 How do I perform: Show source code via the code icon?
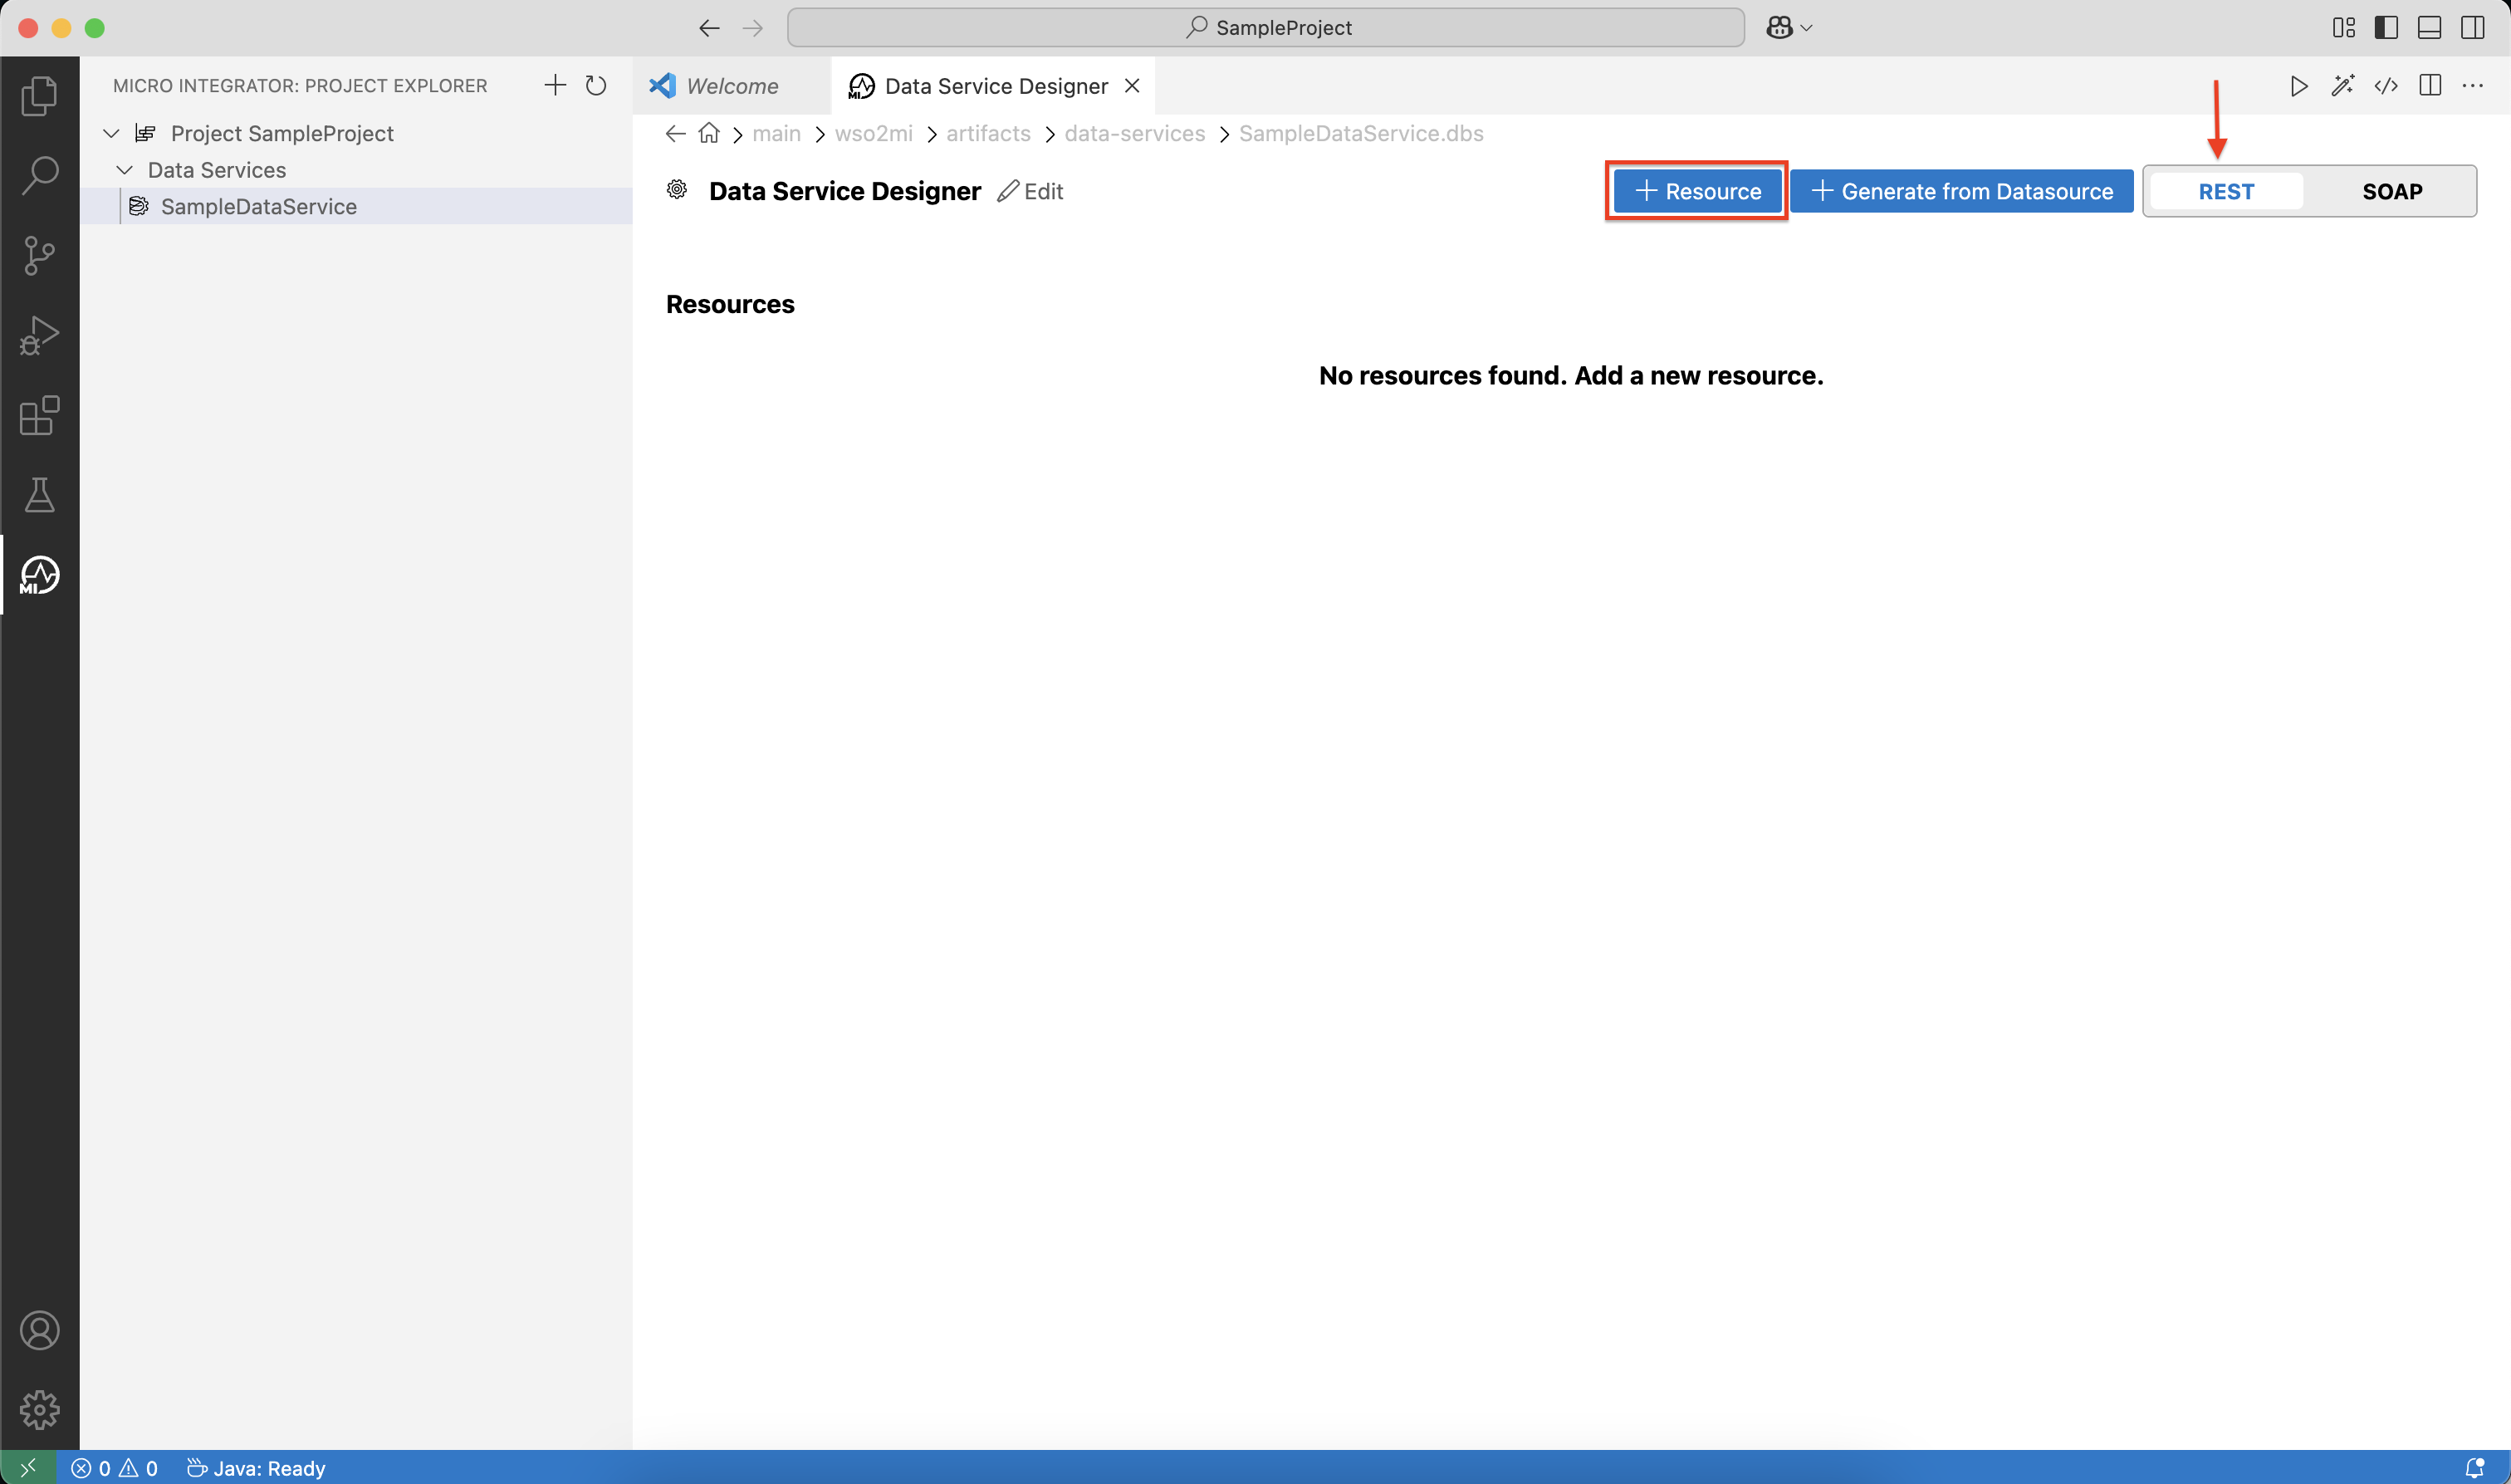(2387, 86)
